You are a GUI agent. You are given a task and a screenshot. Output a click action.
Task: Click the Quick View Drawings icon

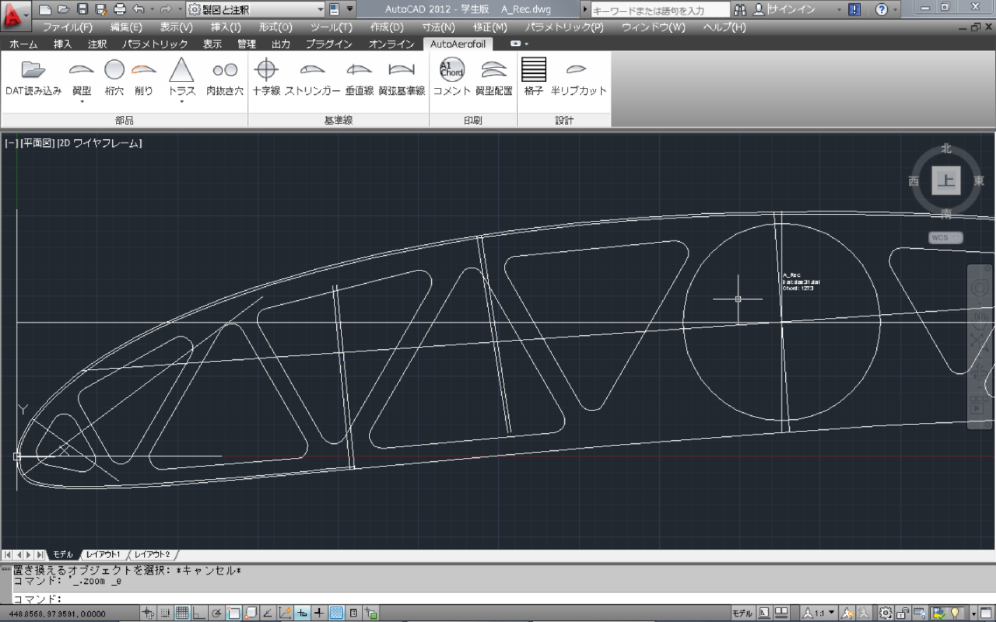781,614
